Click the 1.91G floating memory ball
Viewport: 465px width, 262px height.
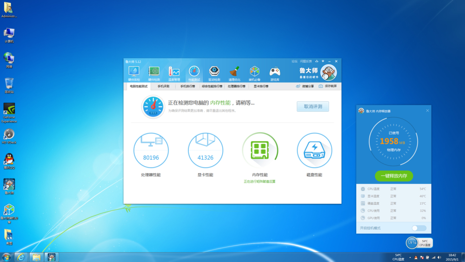click(x=412, y=243)
